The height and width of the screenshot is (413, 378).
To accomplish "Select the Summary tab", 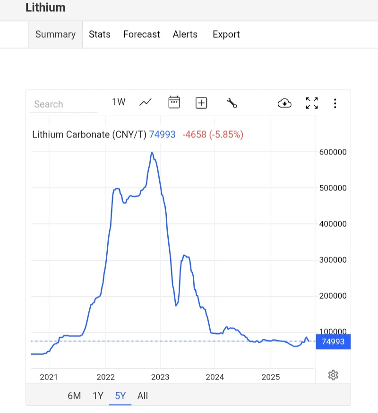I will tap(55, 34).
